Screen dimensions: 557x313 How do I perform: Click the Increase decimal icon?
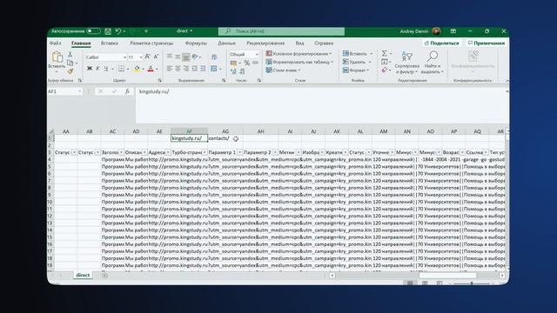[x=233, y=71]
